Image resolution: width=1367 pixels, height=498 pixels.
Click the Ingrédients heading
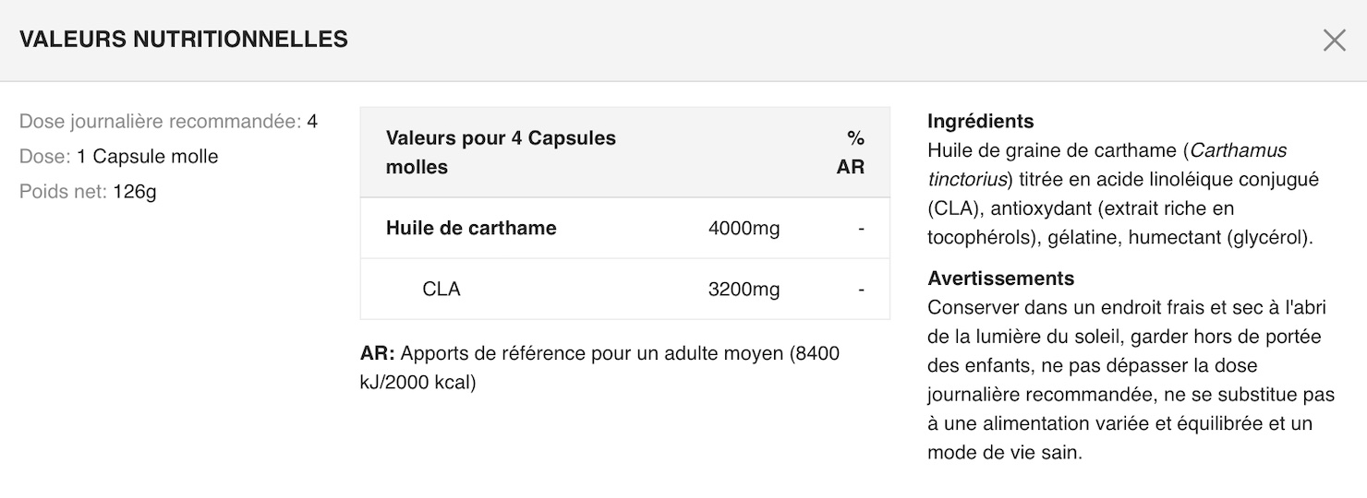point(980,122)
